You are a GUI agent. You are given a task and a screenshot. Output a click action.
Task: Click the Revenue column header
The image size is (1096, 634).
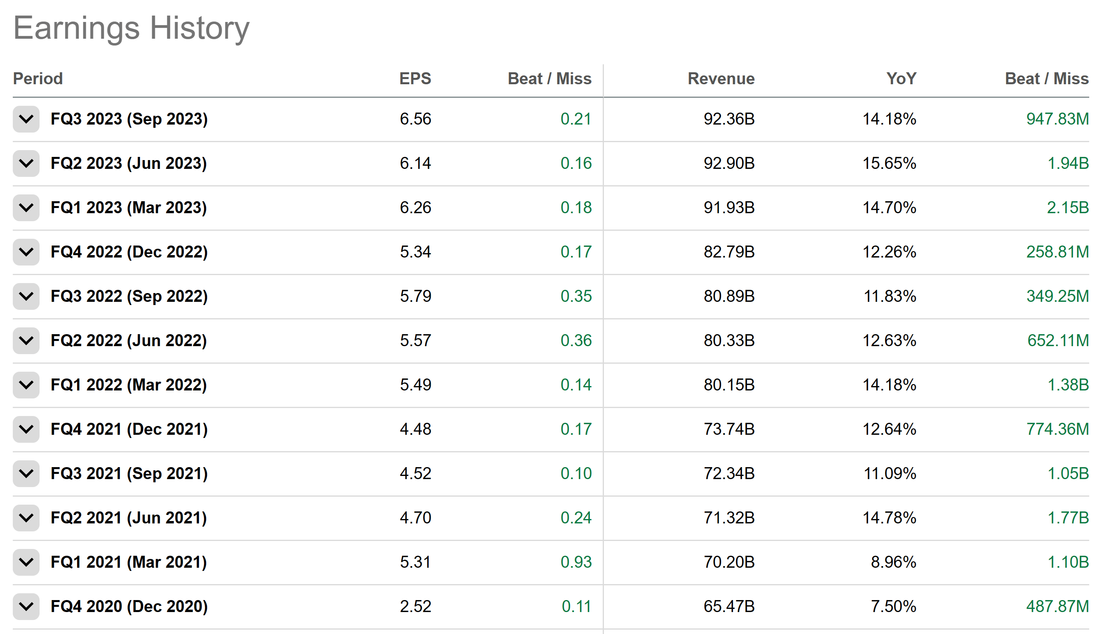tap(721, 79)
